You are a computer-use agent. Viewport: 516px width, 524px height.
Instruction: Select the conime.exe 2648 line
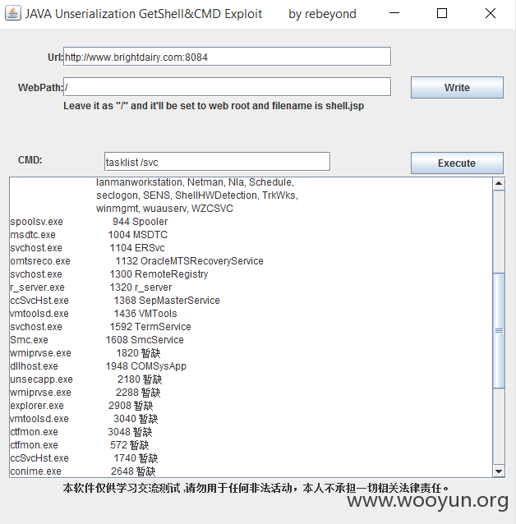(83, 471)
